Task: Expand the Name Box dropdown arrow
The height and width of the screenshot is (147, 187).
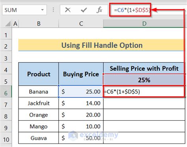Action: [42, 10]
